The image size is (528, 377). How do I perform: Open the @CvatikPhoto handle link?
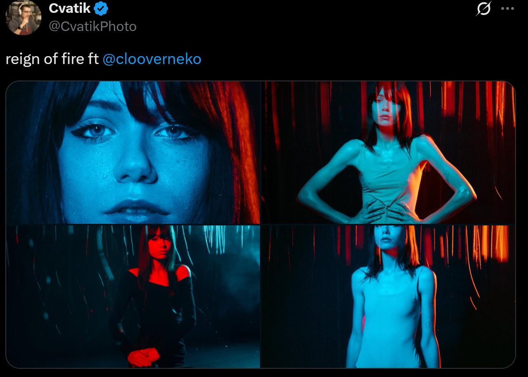pos(92,26)
